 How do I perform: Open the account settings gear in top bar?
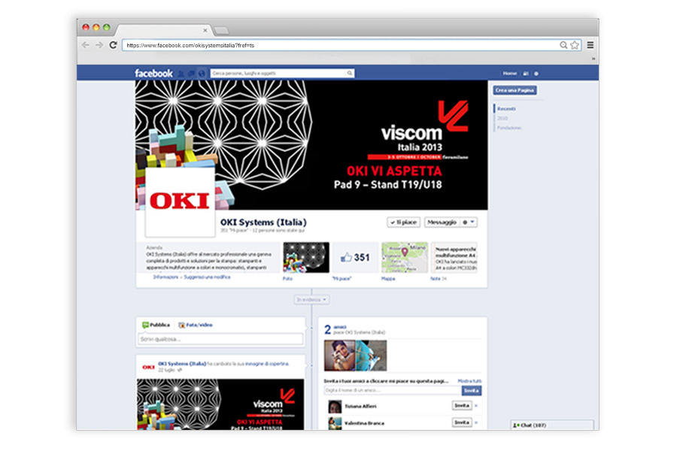tap(536, 74)
